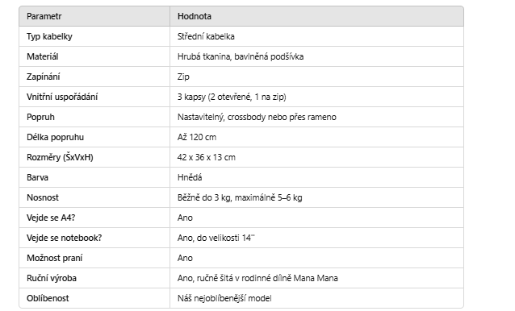
Task: Click the Hnědá color value
Action: pyautogui.click(x=190, y=177)
